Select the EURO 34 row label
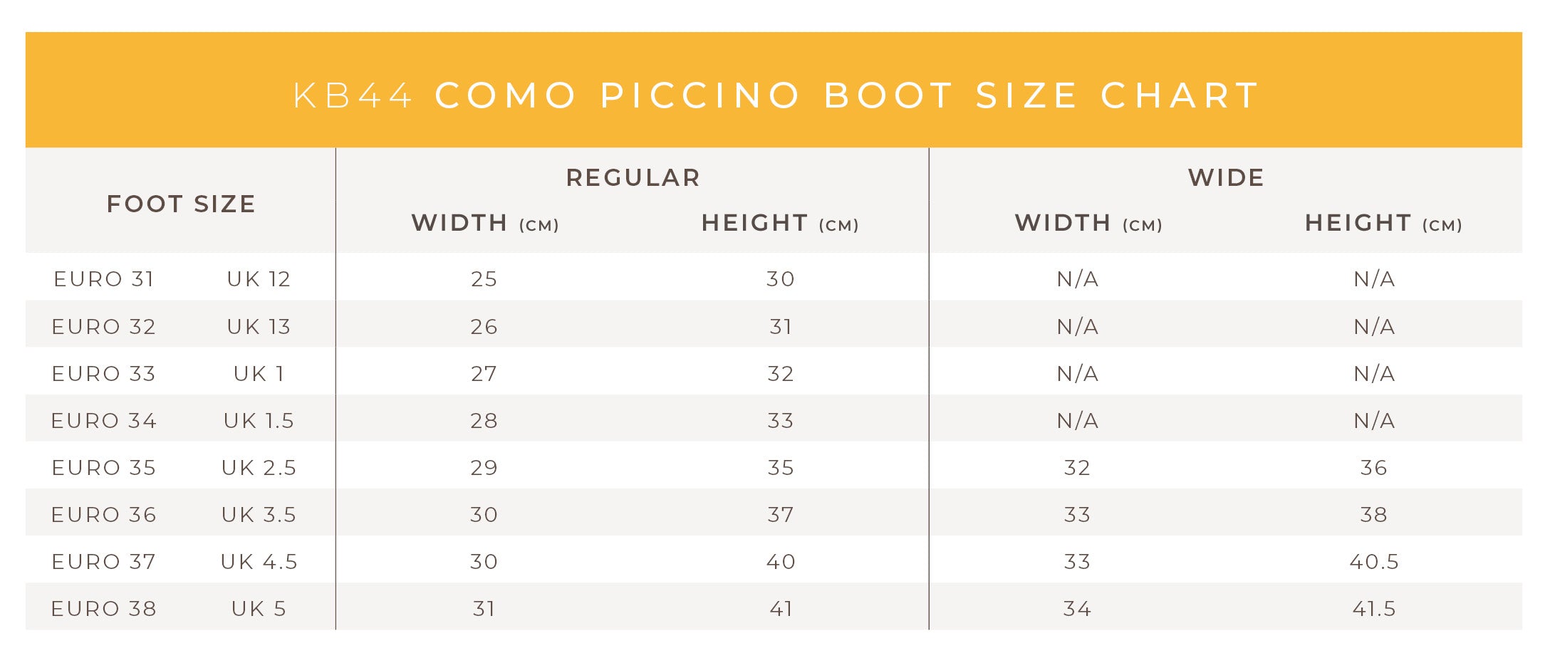This screenshot has width=1550, height=658. 104,421
